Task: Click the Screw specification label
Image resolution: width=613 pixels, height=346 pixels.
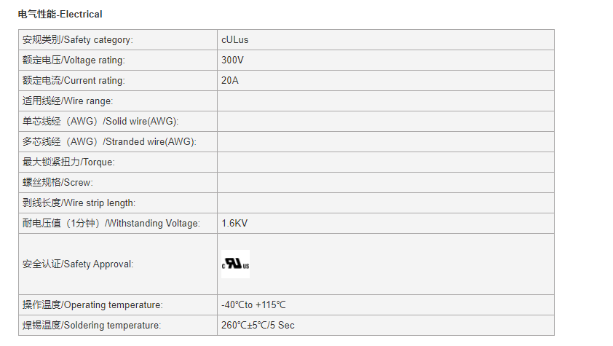Action: 58,183
